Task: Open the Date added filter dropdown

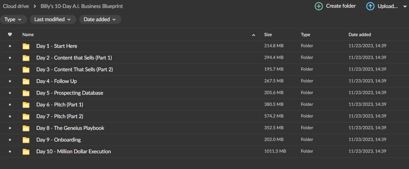Action: point(100,19)
